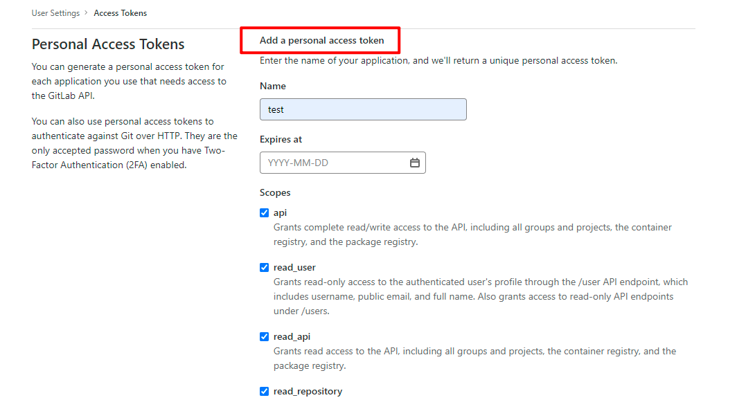The width and height of the screenshot is (746, 400).
Task: Click the 'Expires at' field label
Action: click(x=281, y=140)
